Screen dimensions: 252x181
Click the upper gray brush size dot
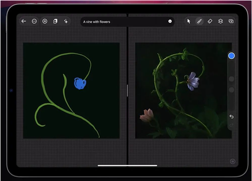point(232,79)
